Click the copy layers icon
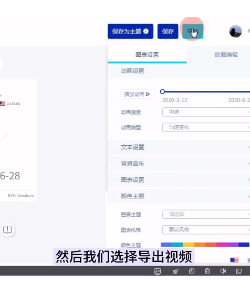 (239, 271)
